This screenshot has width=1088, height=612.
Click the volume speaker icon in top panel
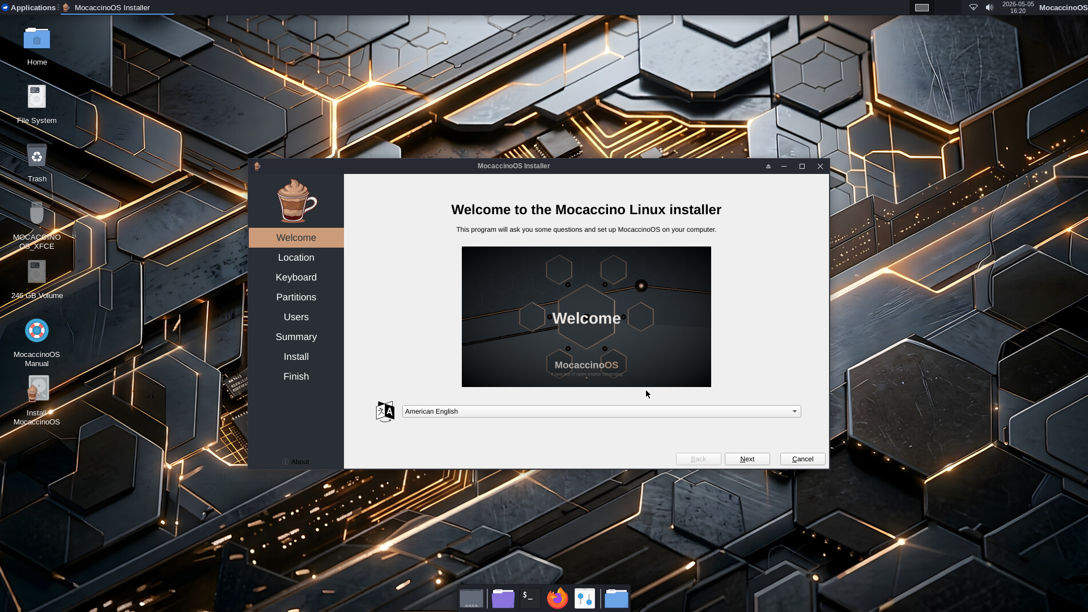[989, 7]
